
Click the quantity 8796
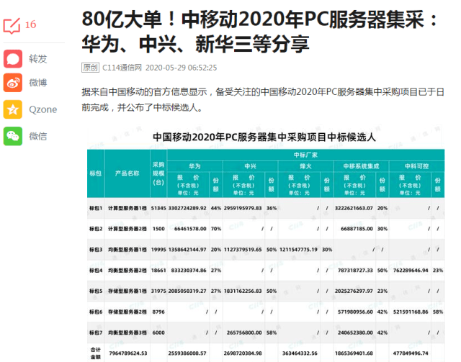click(x=158, y=312)
